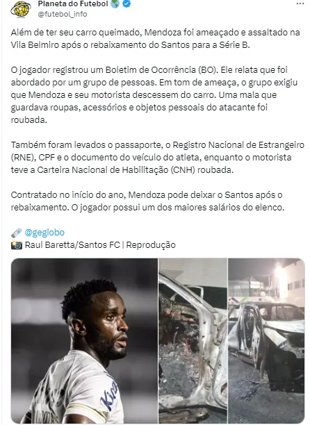Click the globe emoji beside the account name

point(115,3)
